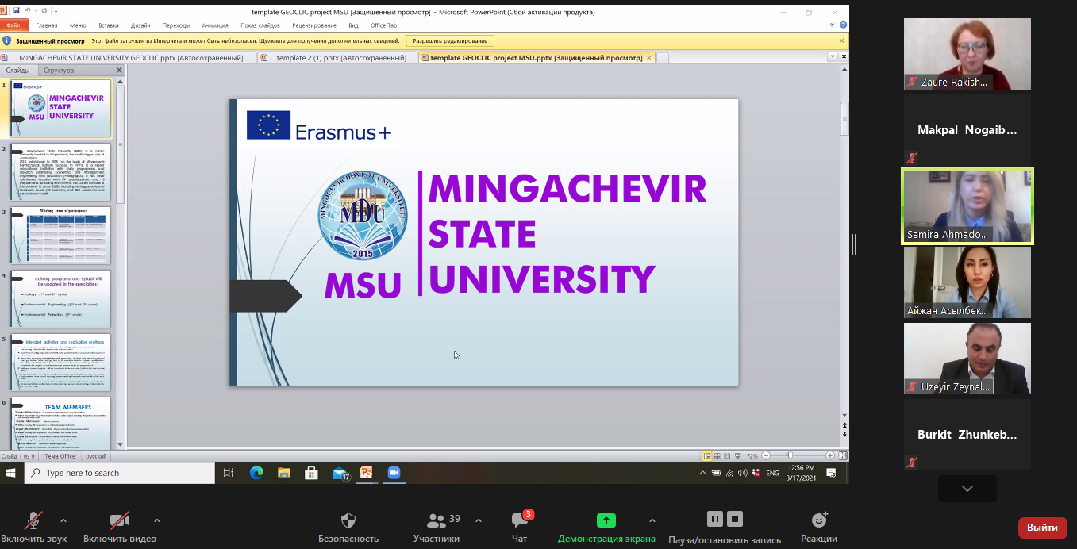This screenshot has width=1077, height=549.
Task: Open File Explorer from the taskbar
Action: point(284,473)
